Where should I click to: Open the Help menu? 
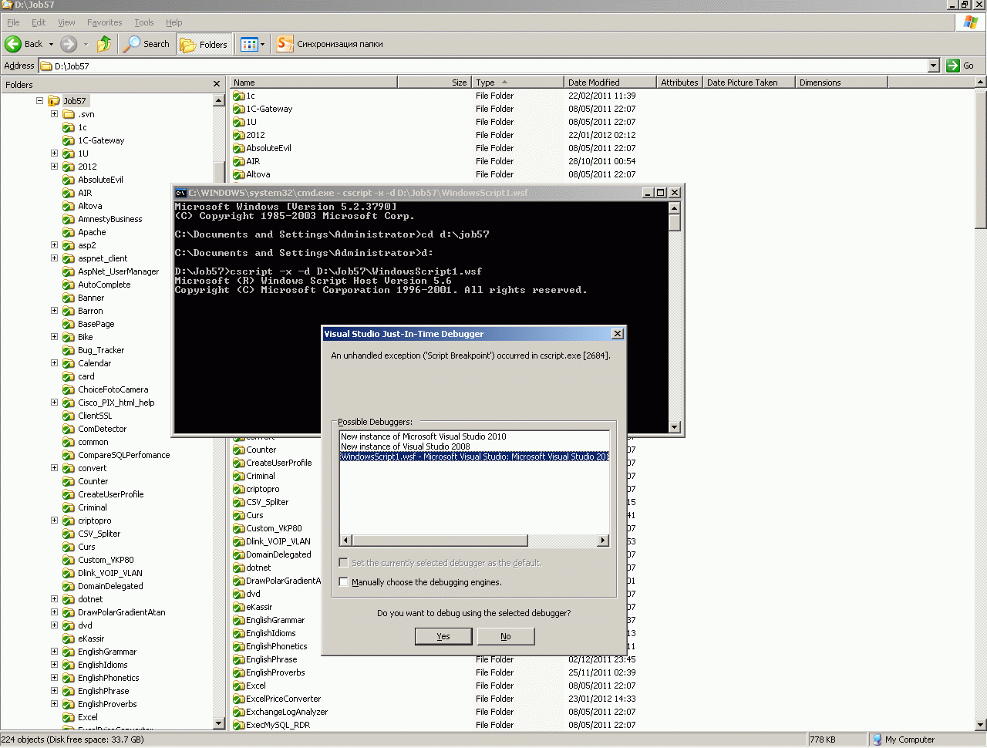[x=174, y=22]
